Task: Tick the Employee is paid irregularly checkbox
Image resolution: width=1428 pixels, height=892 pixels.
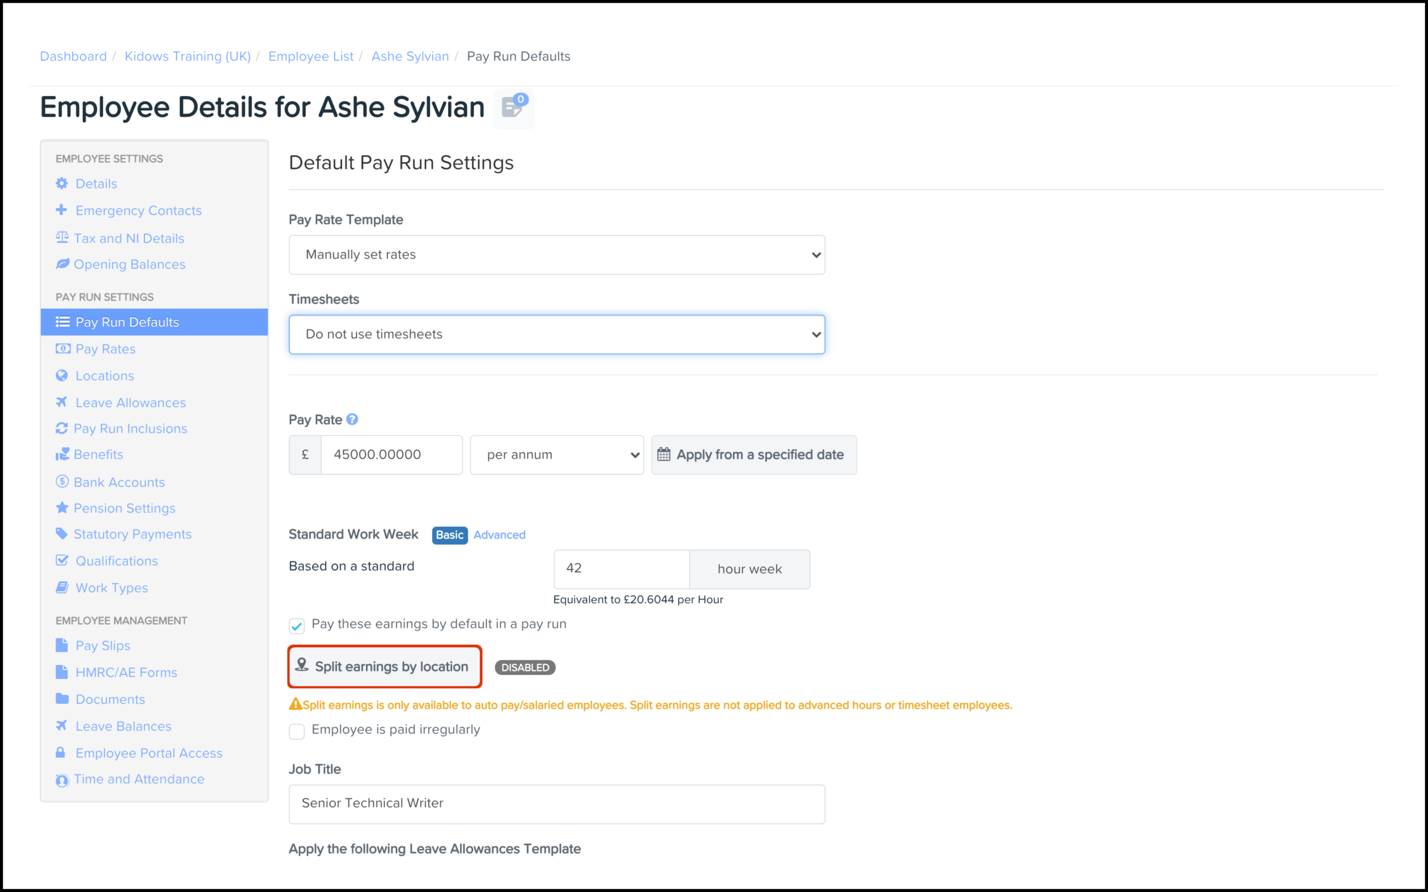Action: [x=297, y=731]
